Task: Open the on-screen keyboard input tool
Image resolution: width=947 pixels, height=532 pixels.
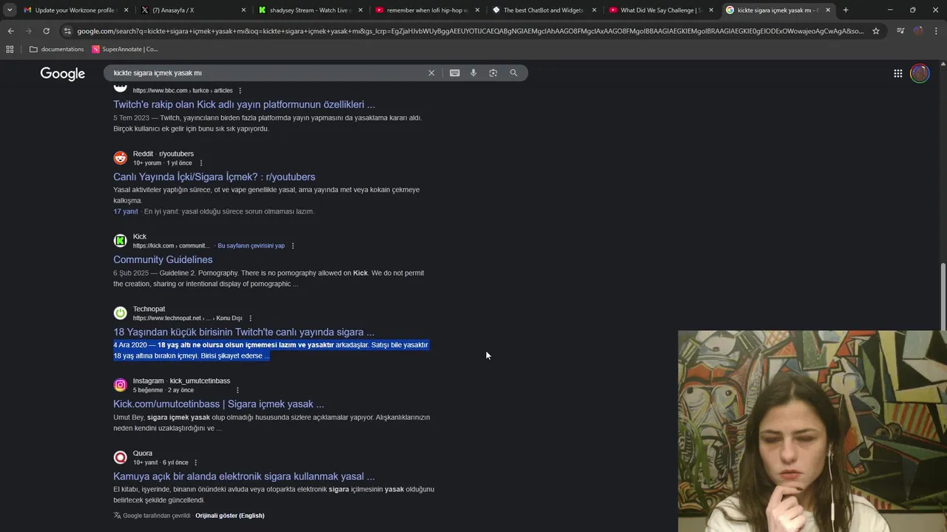Action: [x=454, y=73]
